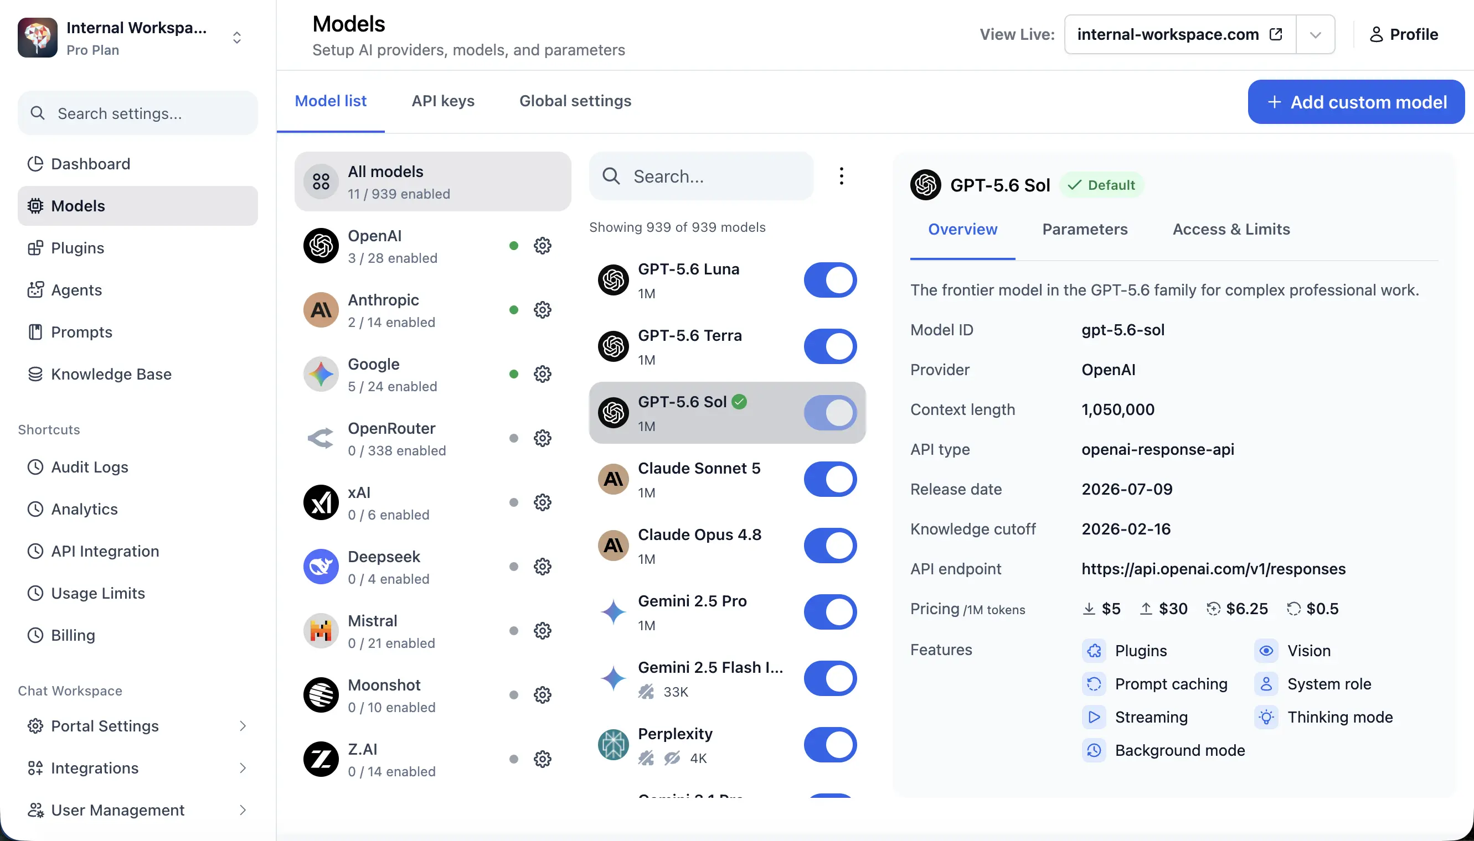
Task: Open the Knowledge Base page
Action: (137, 374)
